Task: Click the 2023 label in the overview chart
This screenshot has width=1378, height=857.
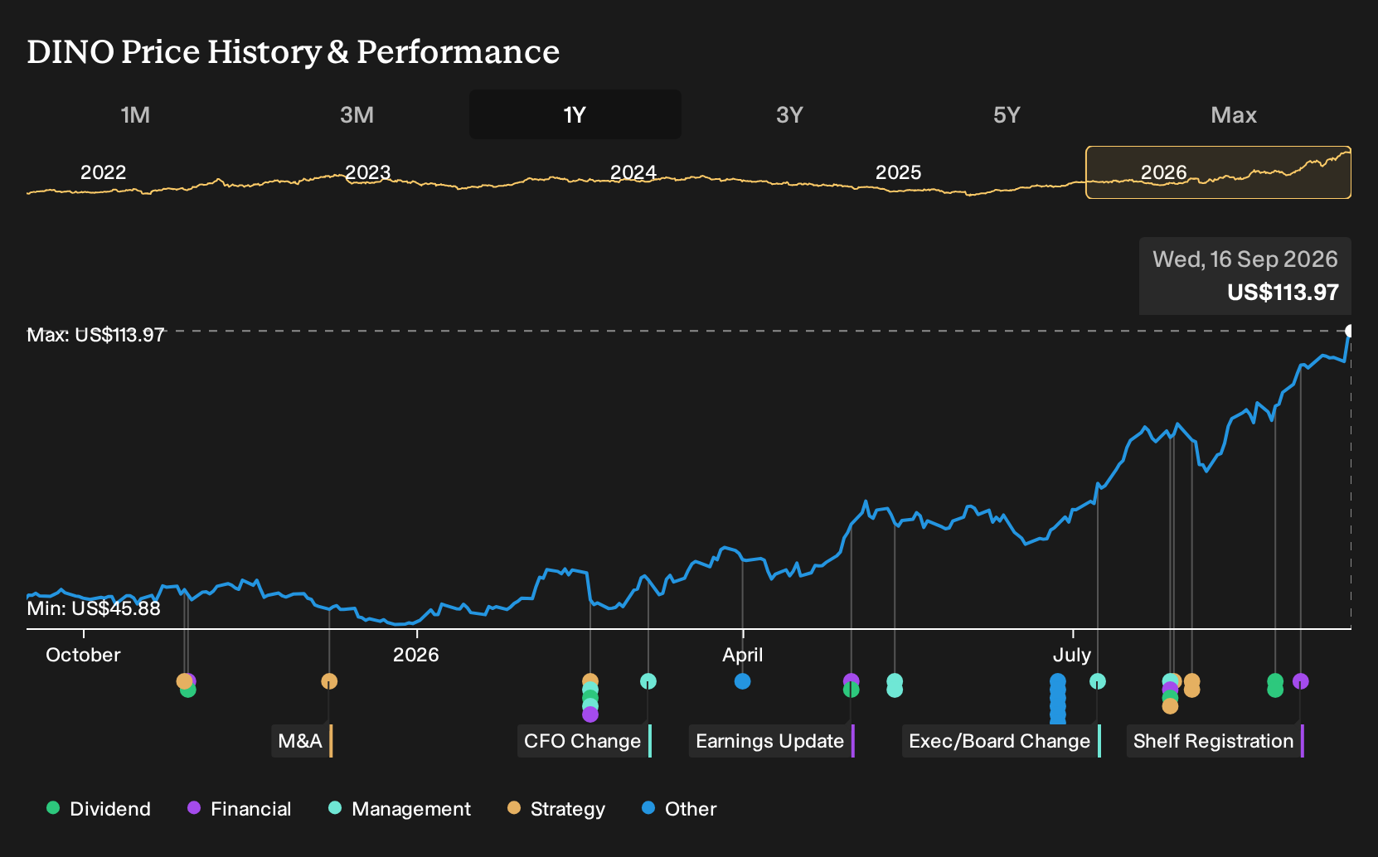Action: 367,172
